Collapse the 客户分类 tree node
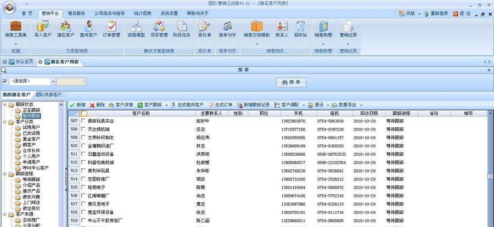 click(x=5, y=122)
